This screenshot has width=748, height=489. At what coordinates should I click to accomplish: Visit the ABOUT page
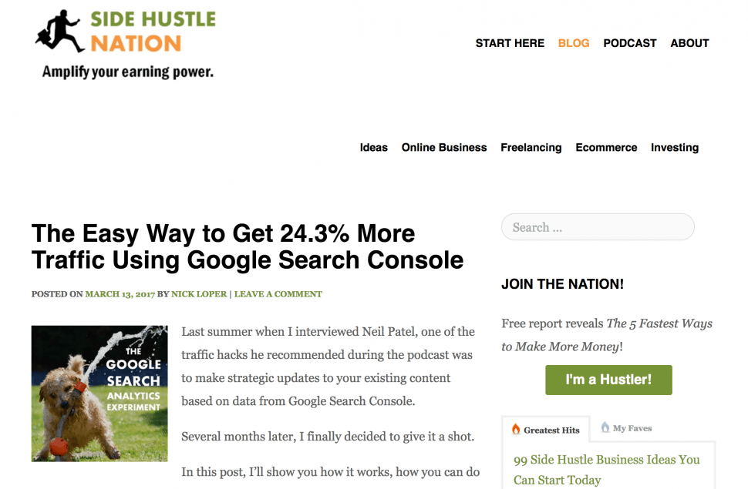(x=689, y=43)
